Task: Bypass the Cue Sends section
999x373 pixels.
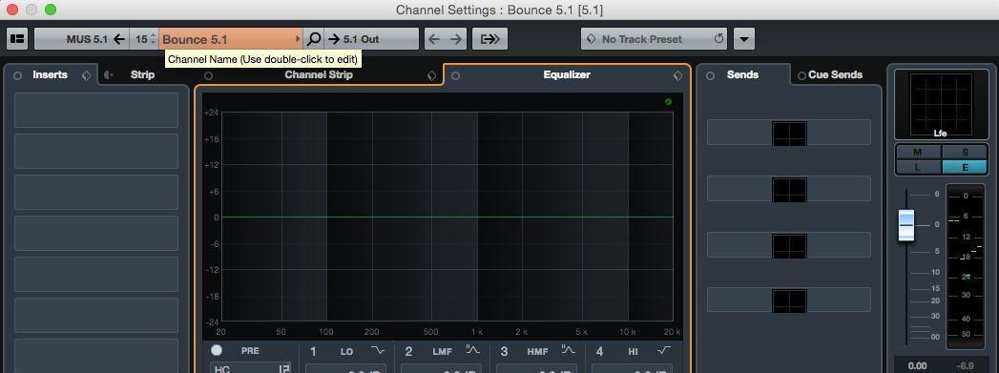Action: [x=801, y=75]
